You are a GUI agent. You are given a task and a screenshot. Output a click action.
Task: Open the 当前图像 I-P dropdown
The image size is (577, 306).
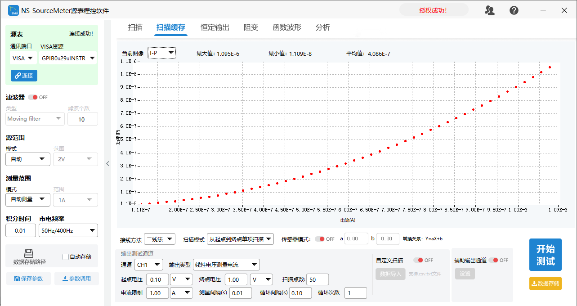(162, 53)
